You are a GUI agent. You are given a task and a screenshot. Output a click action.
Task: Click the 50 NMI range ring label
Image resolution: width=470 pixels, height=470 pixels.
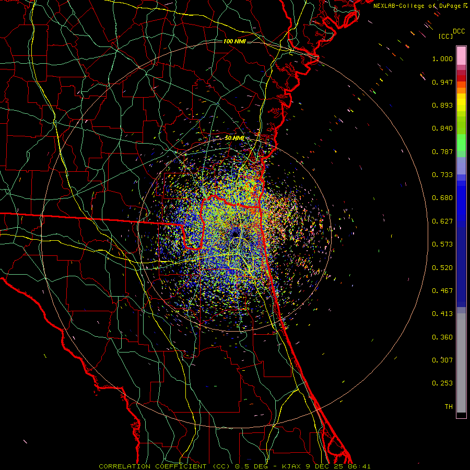pyautogui.click(x=234, y=138)
